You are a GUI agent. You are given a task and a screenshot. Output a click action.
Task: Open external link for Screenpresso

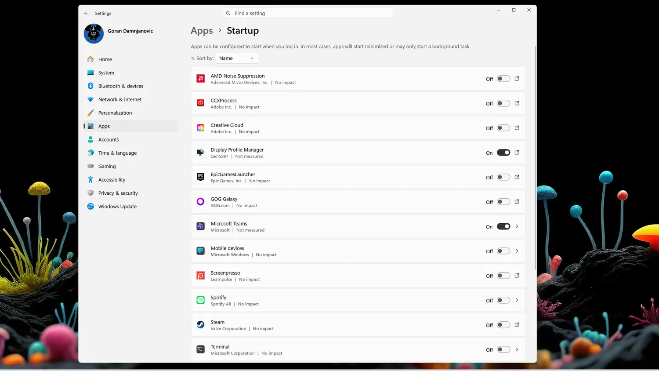(517, 276)
